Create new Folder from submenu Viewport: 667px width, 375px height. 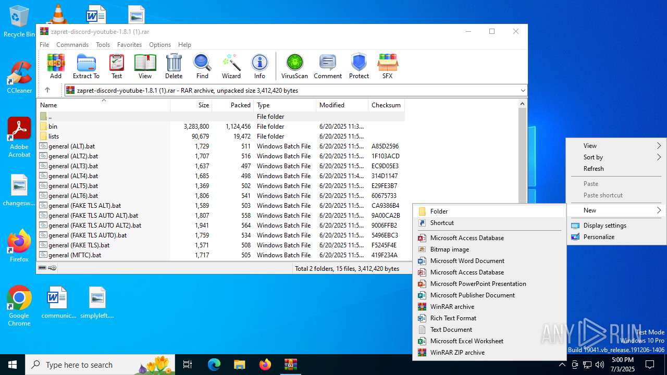489,211
